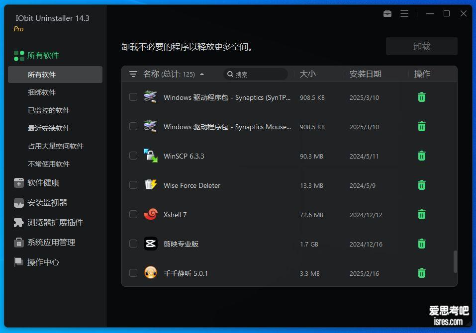Open 浏览器扩展插件 section

pyautogui.click(x=55, y=223)
